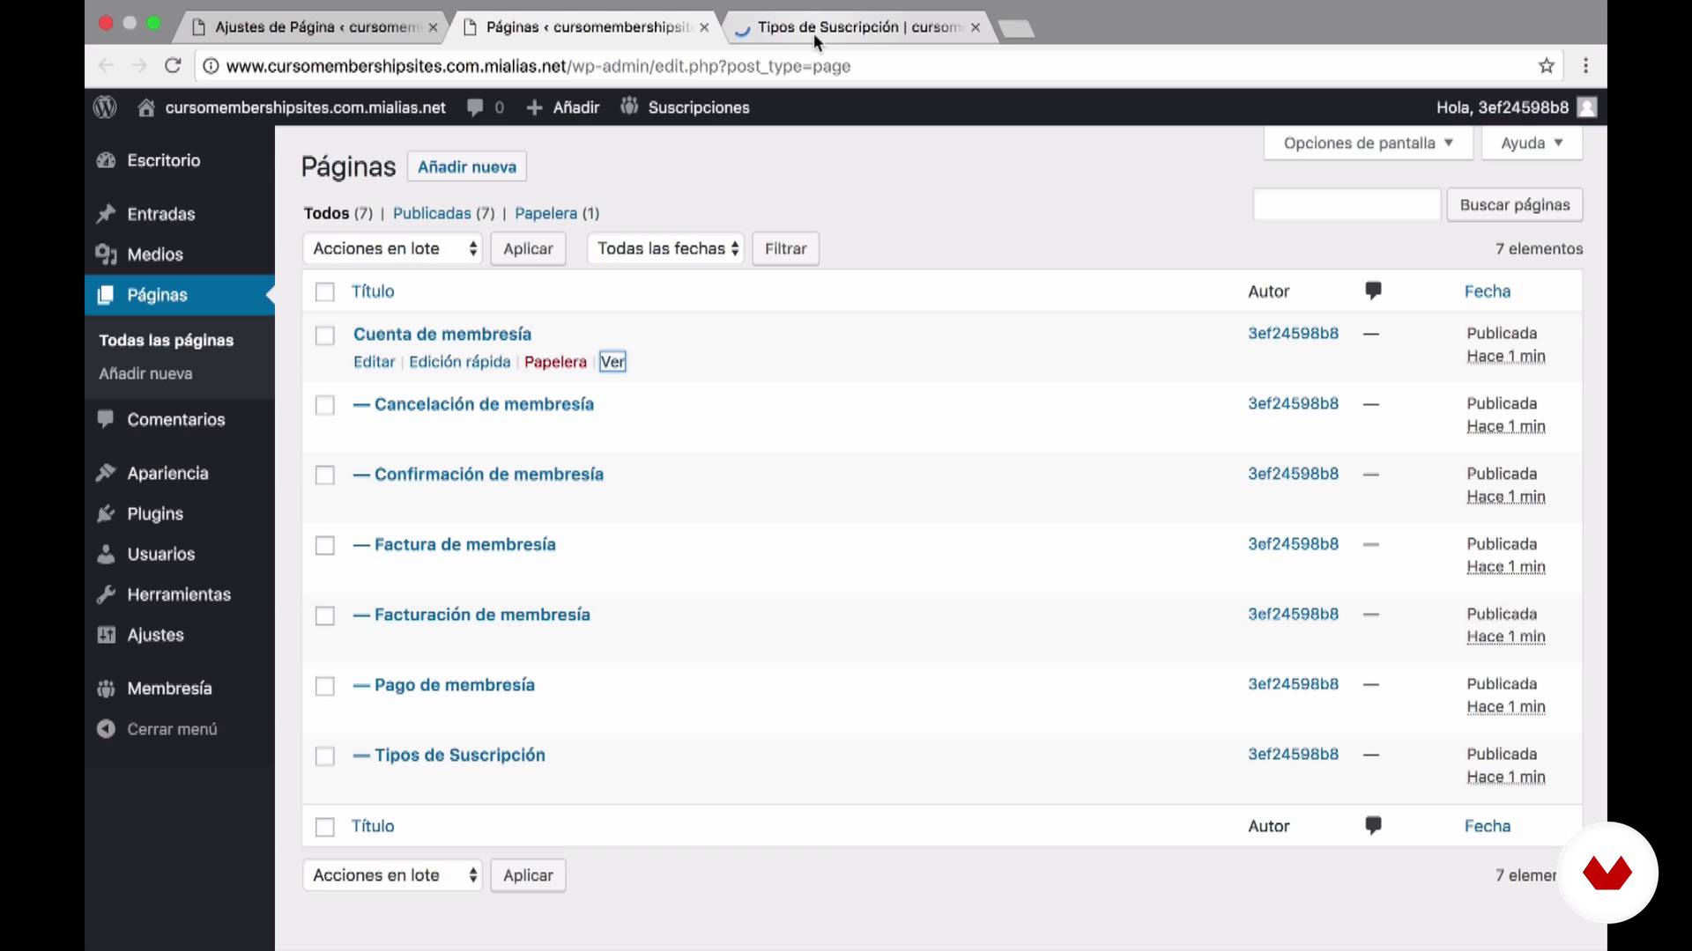Viewport: 1692px width, 951px height.
Task: Open Todas las páginas submenu item
Action: pyautogui.click(x=166, y=340)
